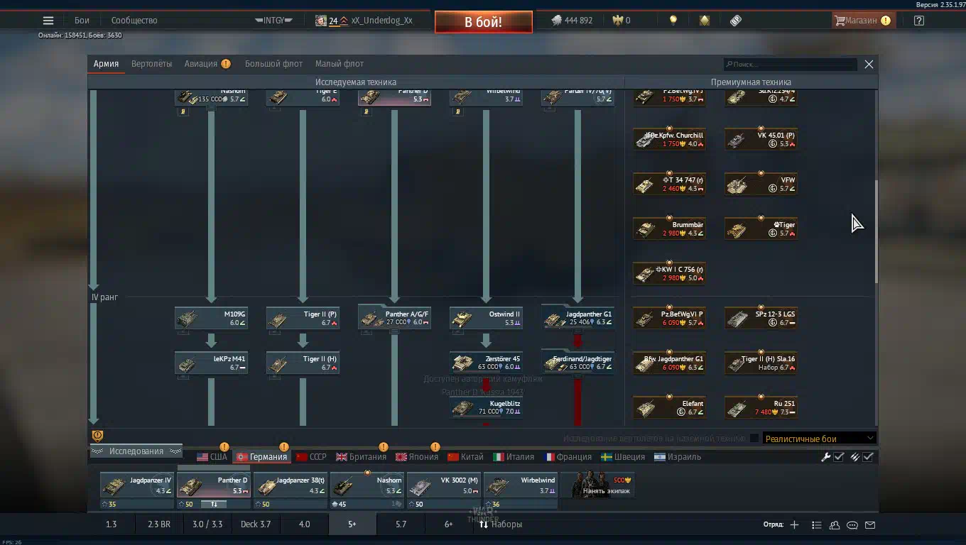Screen dimensions: 966x545
Task: Choose the 5.7 crew preset
Action: (401, 524)
